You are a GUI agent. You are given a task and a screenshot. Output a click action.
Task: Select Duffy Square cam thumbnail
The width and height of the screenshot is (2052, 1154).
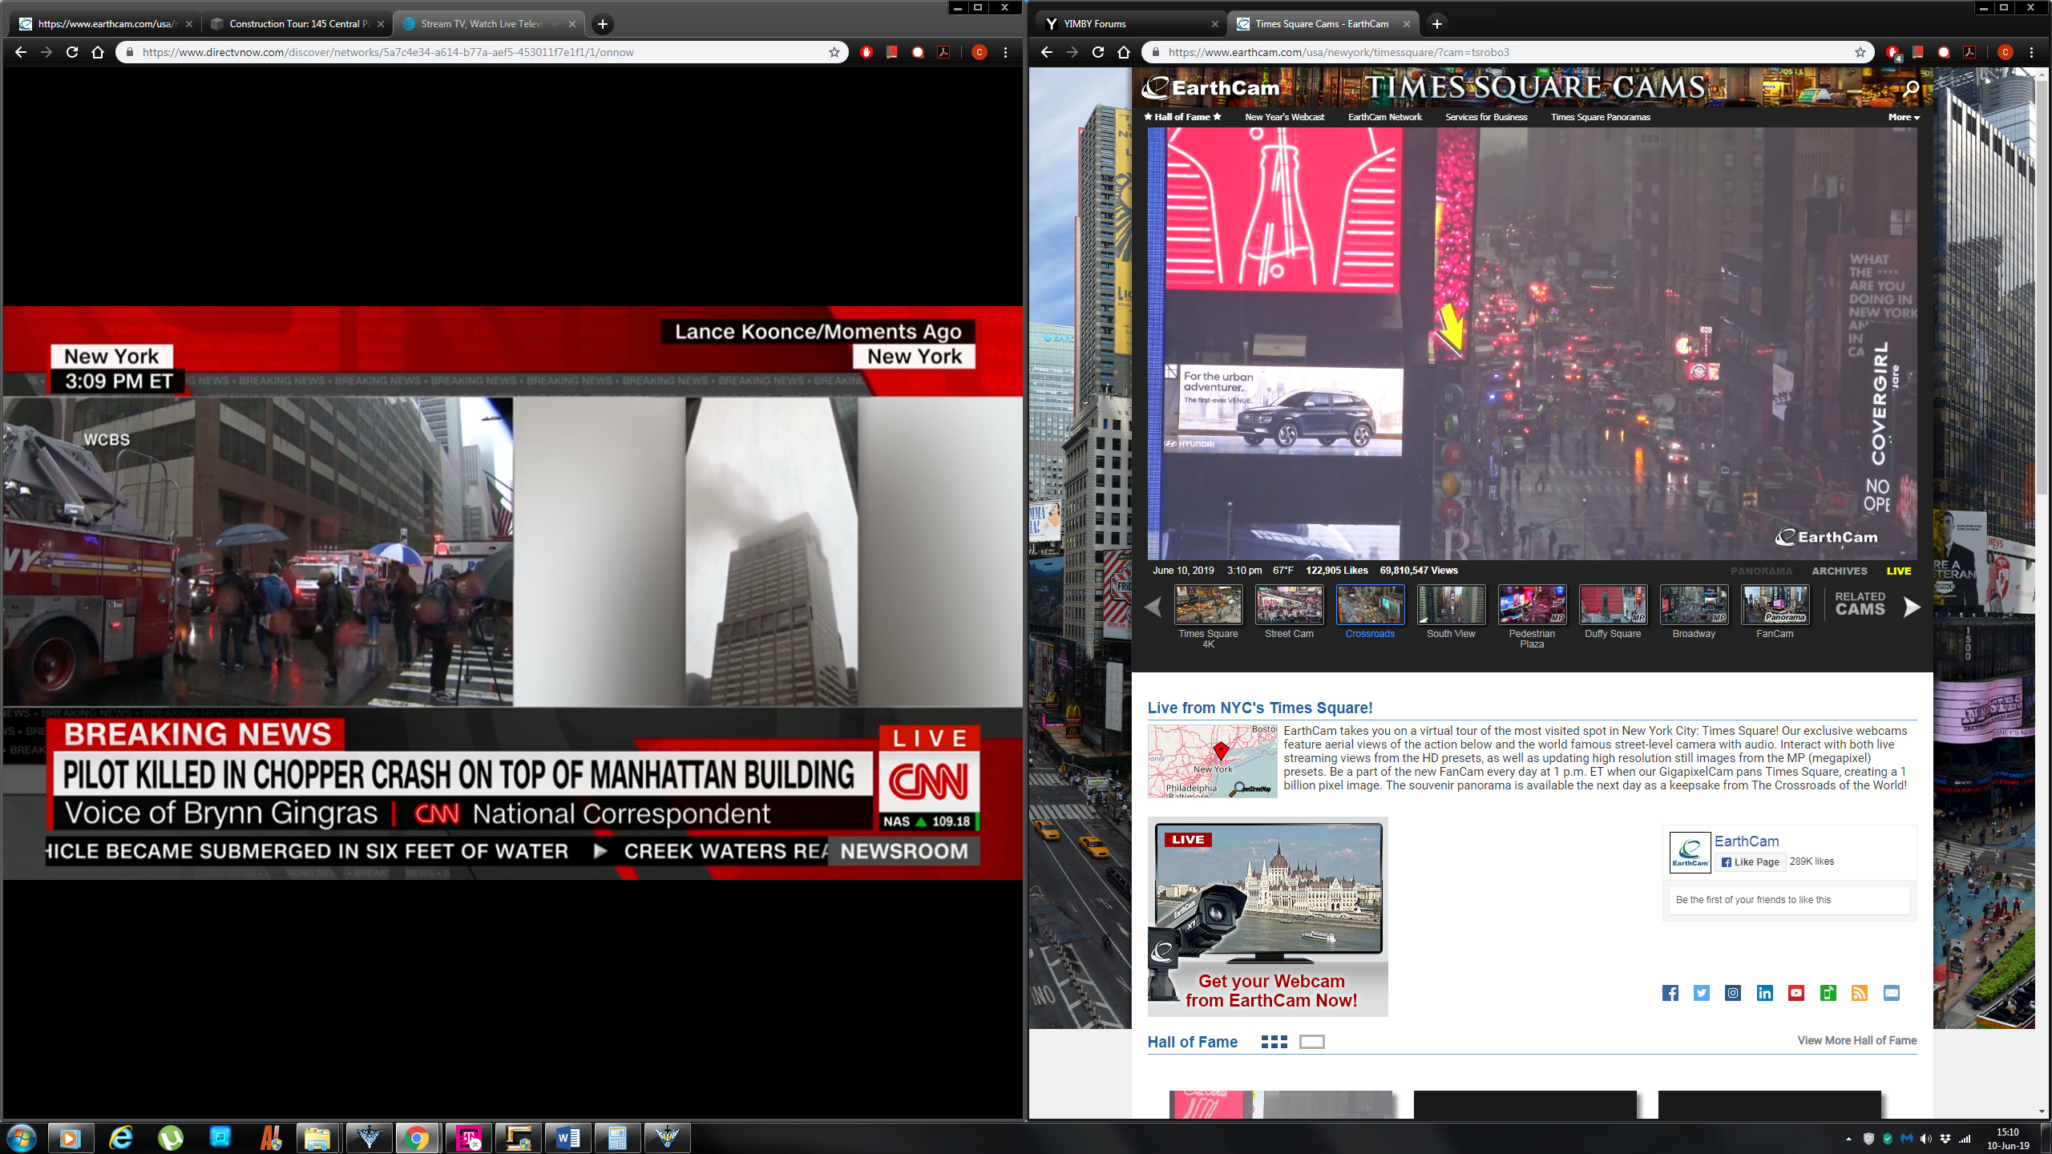1613,605
